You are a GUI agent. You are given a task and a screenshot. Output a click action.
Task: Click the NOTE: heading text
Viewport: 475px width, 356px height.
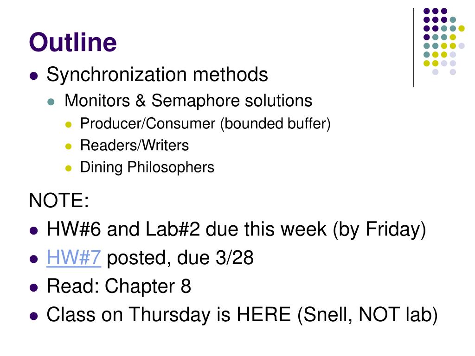coord(59,200)
